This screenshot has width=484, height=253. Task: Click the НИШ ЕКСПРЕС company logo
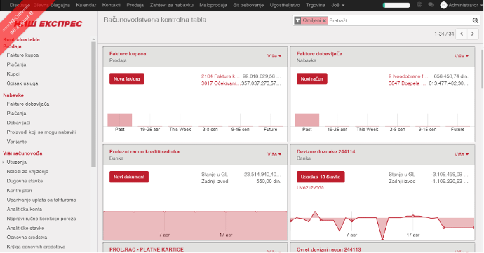coord(48,24)
